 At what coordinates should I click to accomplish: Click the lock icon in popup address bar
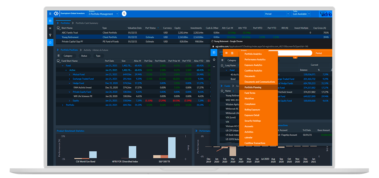[x=213, y=46]
